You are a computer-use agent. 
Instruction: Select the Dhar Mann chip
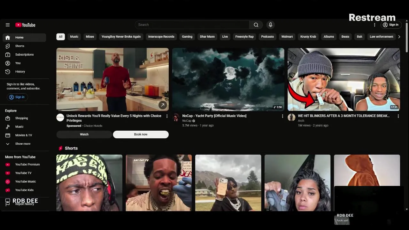click(207, 37)
